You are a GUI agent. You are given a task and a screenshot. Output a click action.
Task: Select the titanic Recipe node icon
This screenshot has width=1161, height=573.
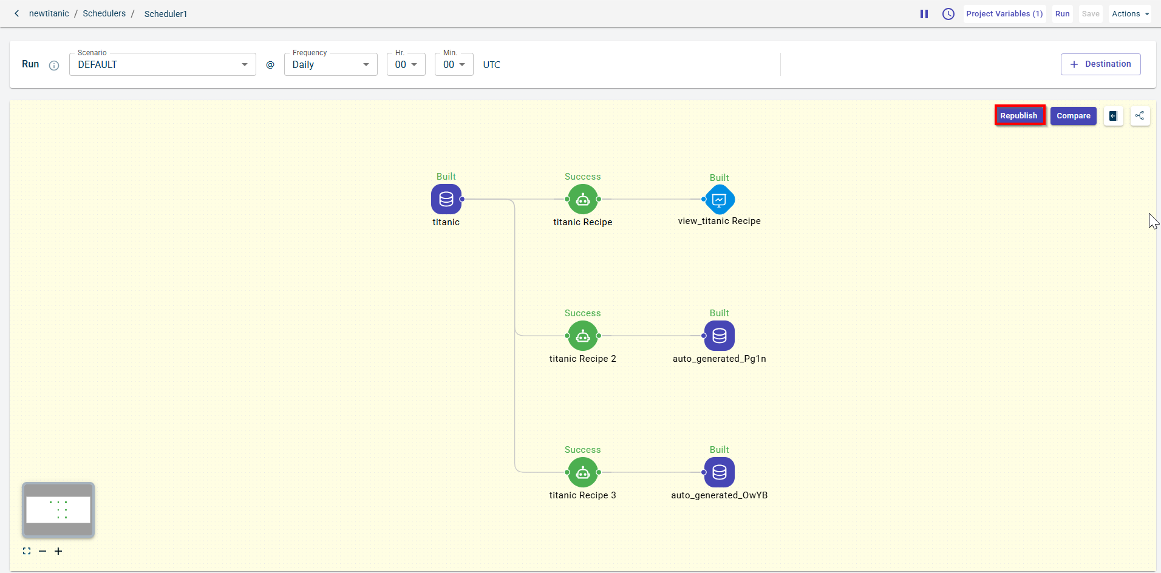582,199
